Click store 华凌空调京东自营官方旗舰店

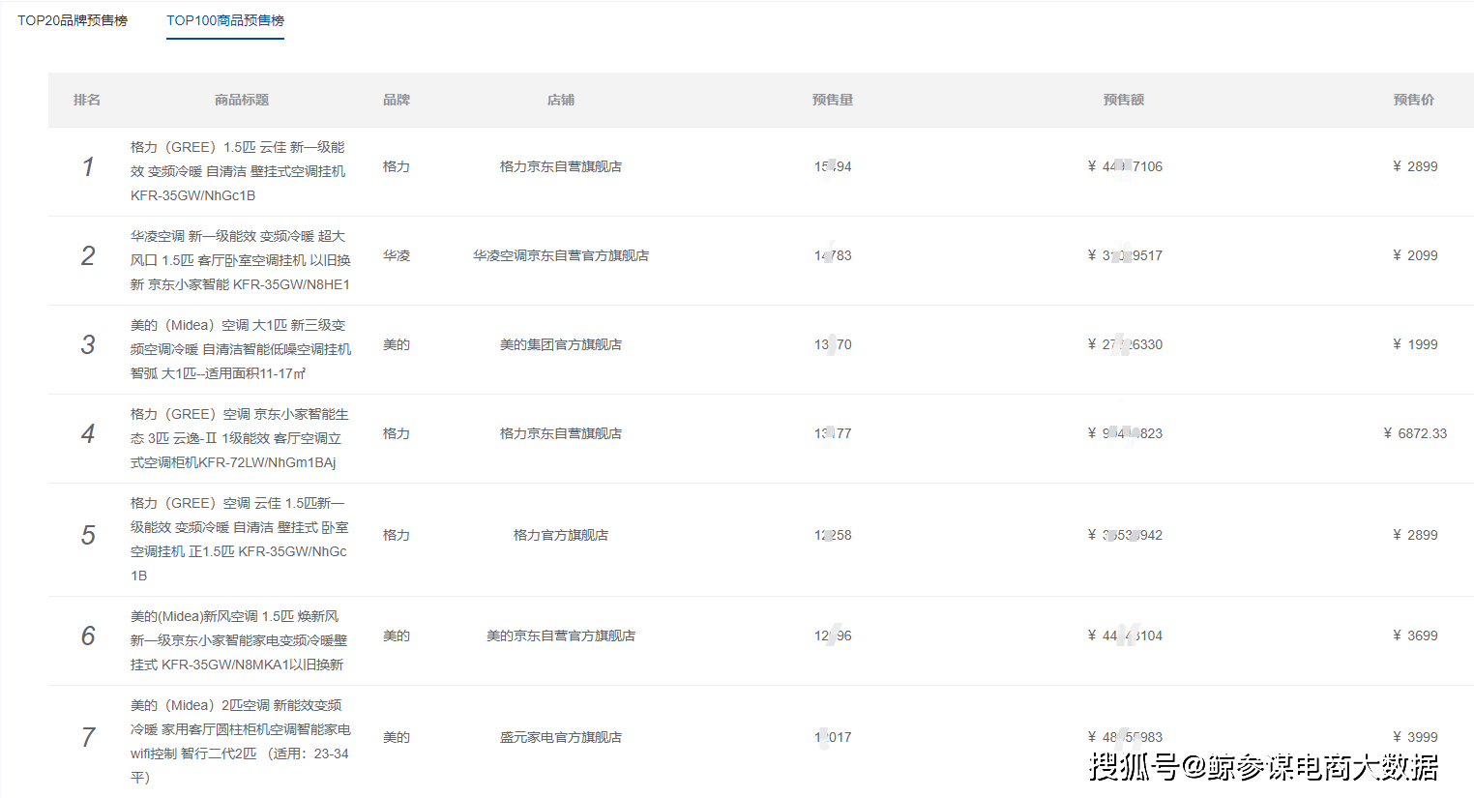tap(561, 255)
